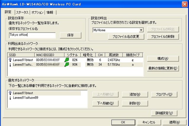Click connection type g cell
The image size is (189, 126).
point(133,60)
